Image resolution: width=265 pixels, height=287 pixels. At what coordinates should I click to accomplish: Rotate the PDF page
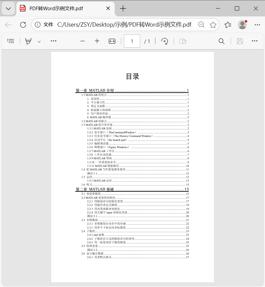pyautogui.click(x=164, y=41)
